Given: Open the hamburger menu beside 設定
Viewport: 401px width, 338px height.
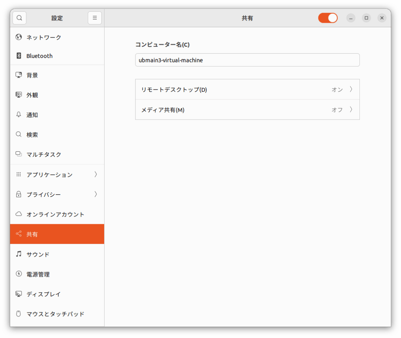Looking at the screenshot, I should (95, 18).
